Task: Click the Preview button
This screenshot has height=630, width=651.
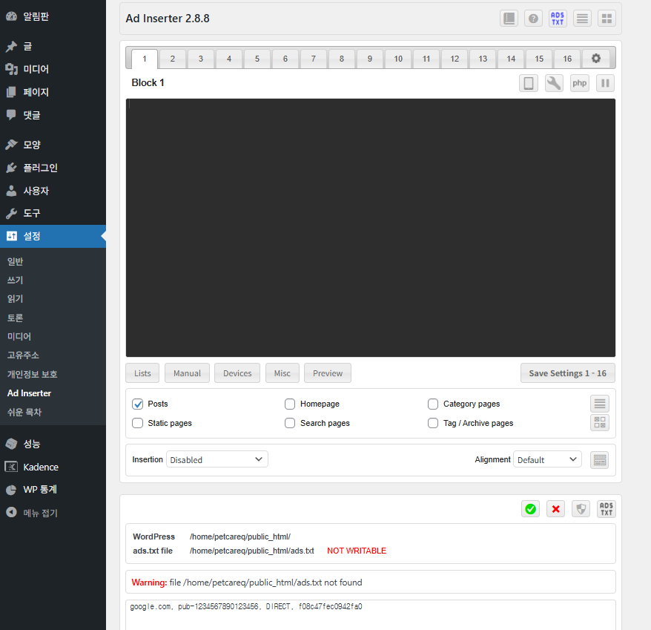Action: tap(327, 373)
